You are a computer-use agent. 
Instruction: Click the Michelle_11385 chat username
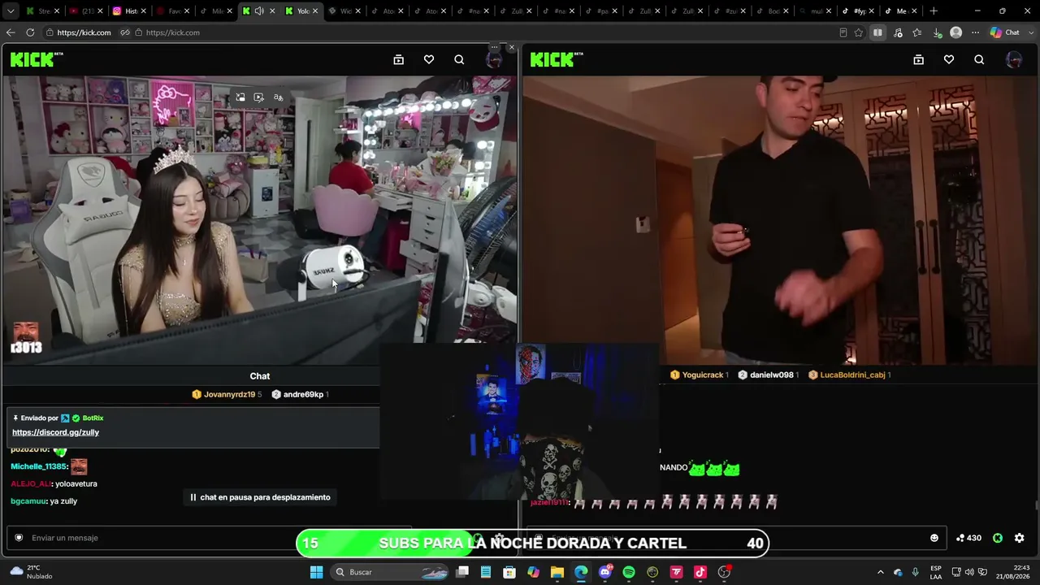click(x=38, y=466)
